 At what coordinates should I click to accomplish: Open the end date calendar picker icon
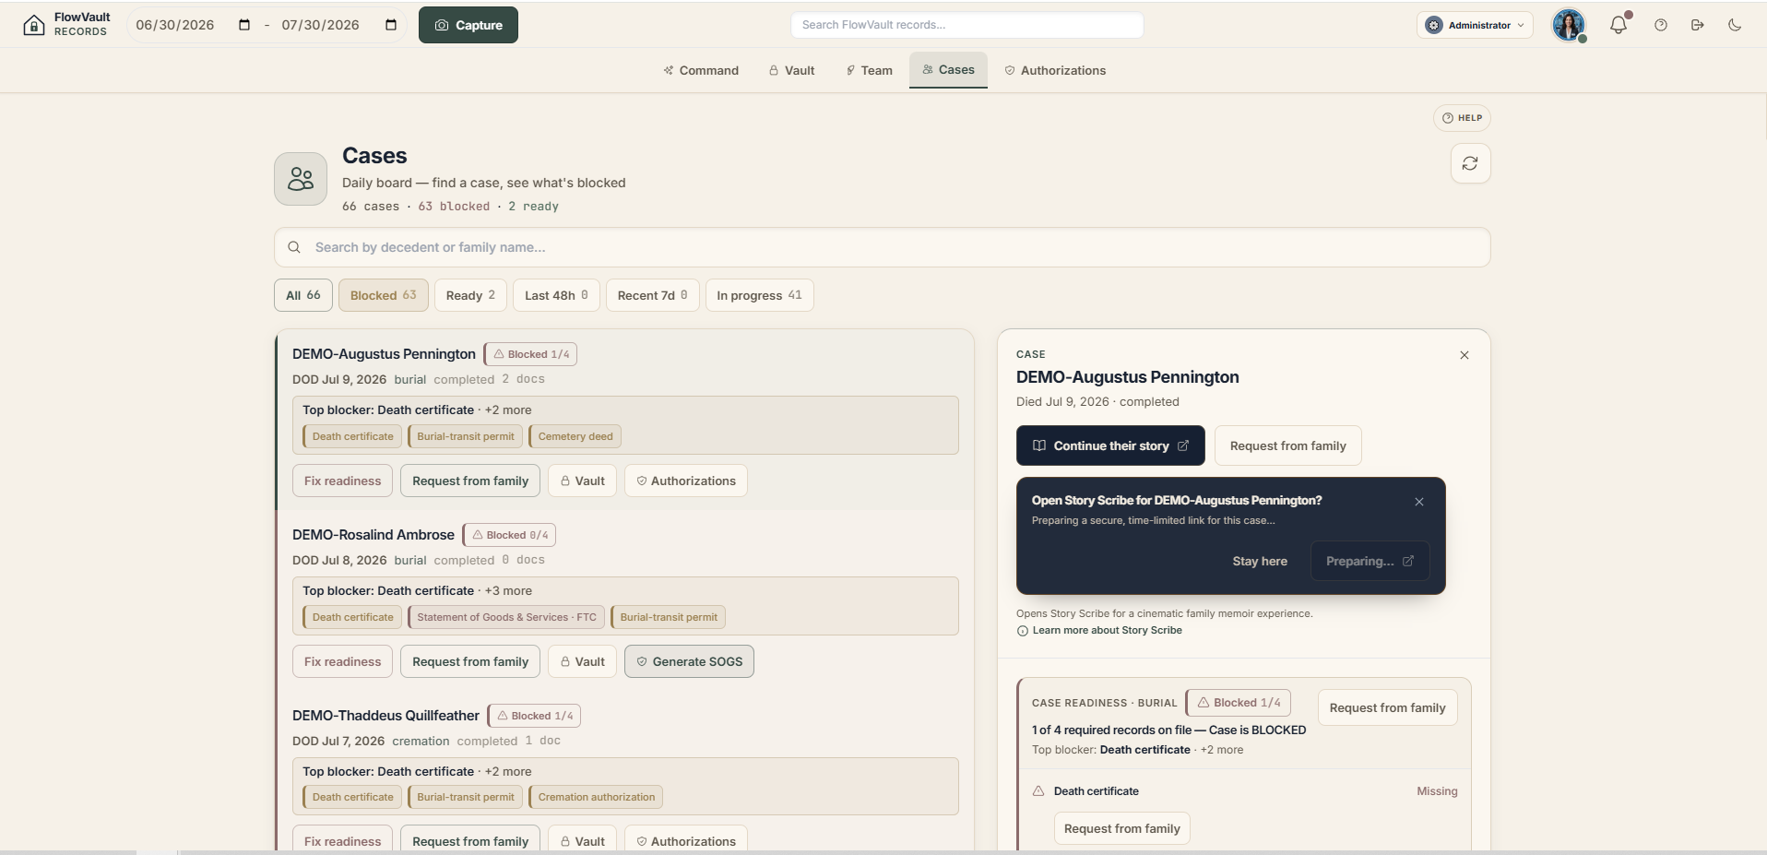tap(391, 25)
